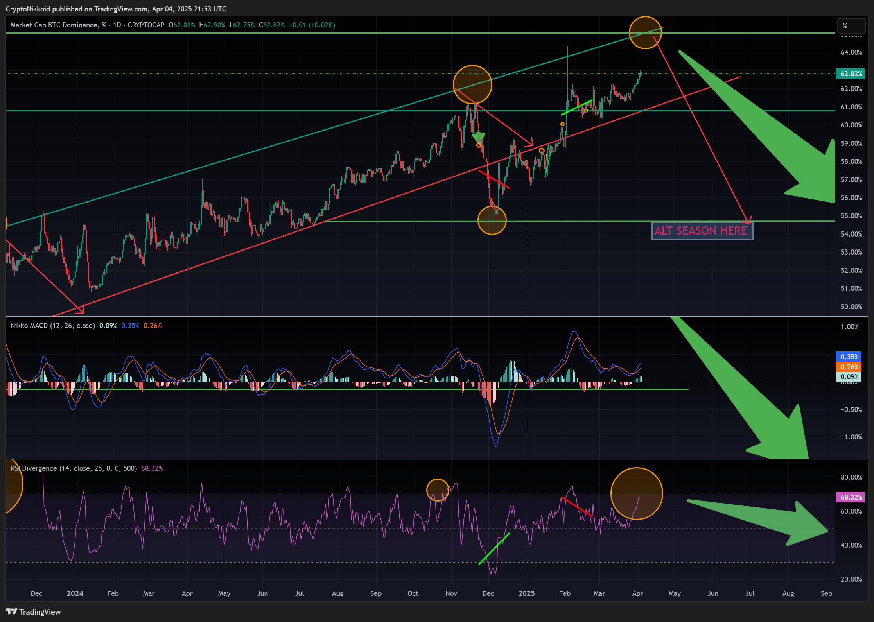Image resolution: width=874 pixels, height=622 pixels.
Task: Click the blue 0.35% label on MACD axis
Action: pos(849,357)
